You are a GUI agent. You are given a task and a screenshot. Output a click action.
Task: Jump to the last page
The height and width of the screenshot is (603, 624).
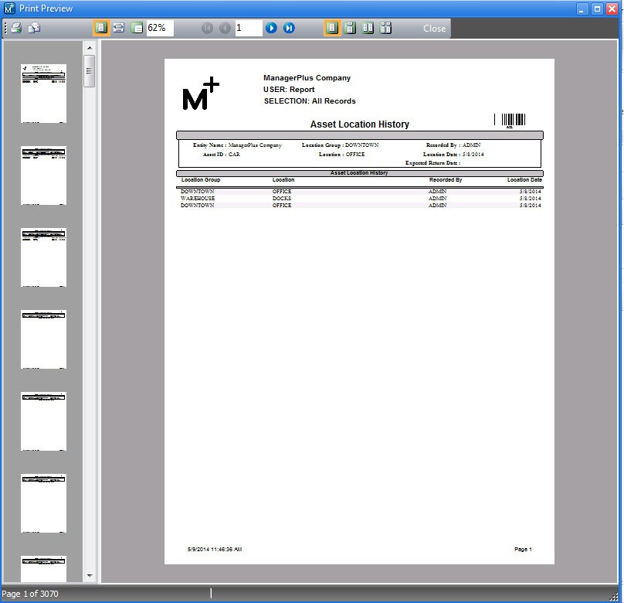[289, 28]
